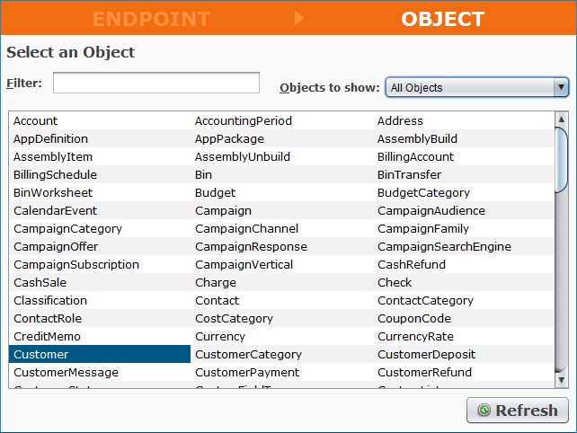This screenshot has width=577, height=433.
Task: Click the scrollbar up arrow
Action: point(562,119)
